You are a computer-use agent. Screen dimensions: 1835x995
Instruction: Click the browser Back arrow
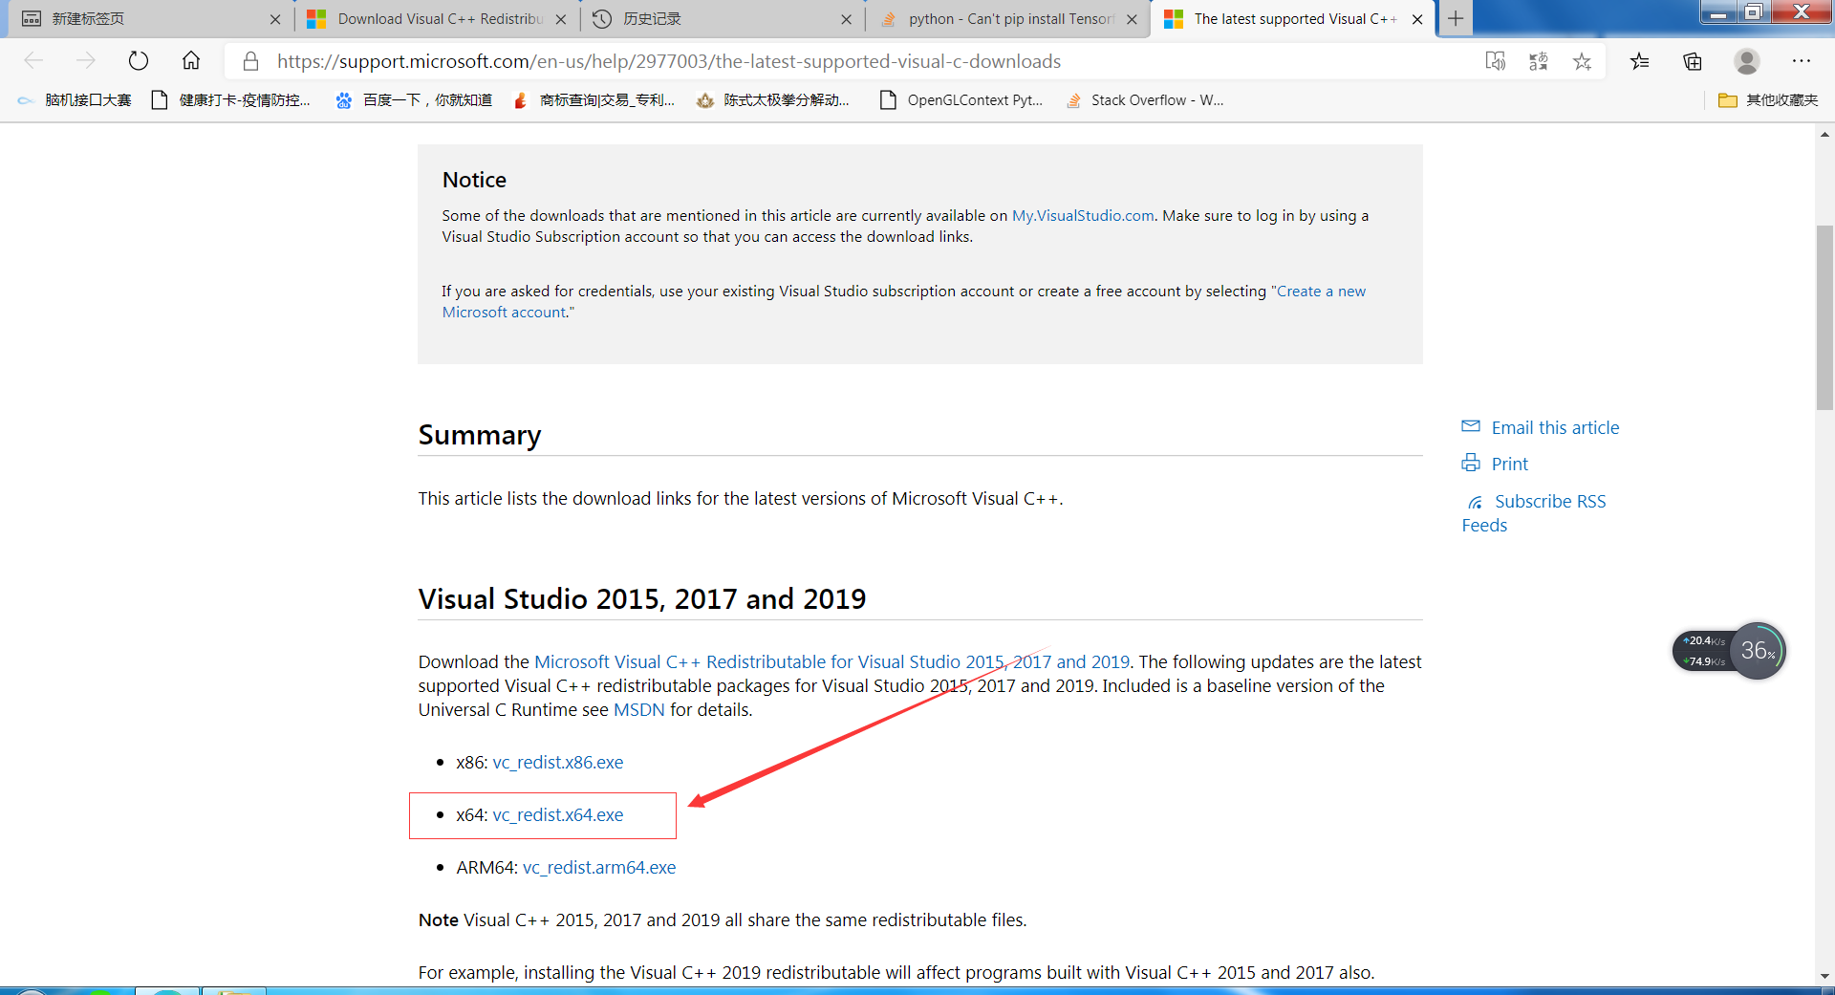click(x=34, y=61)
